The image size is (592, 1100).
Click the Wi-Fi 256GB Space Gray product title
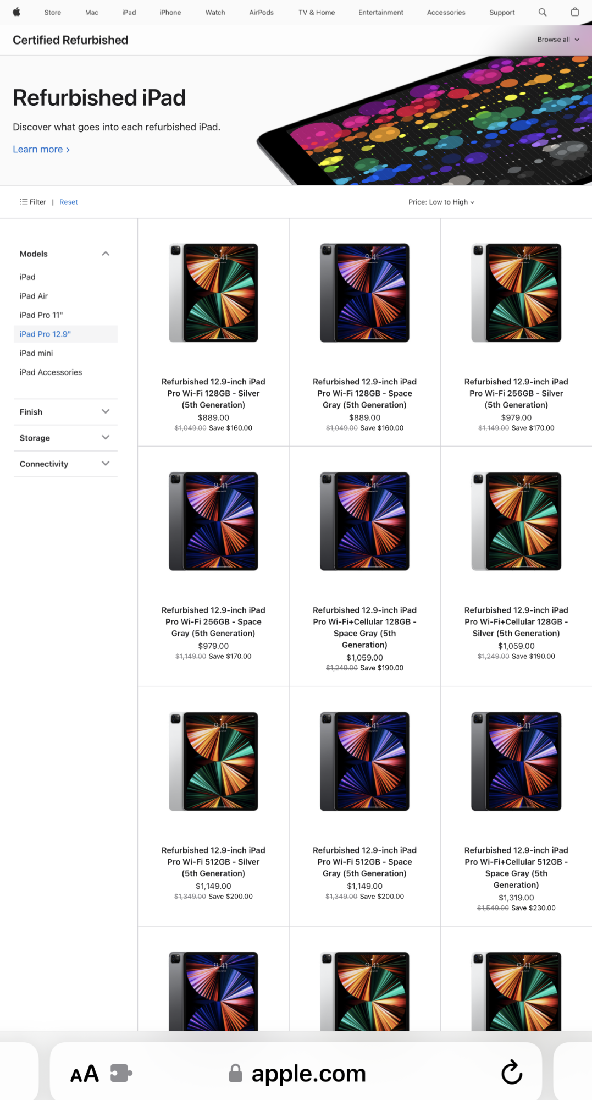(x=213, y=622)
